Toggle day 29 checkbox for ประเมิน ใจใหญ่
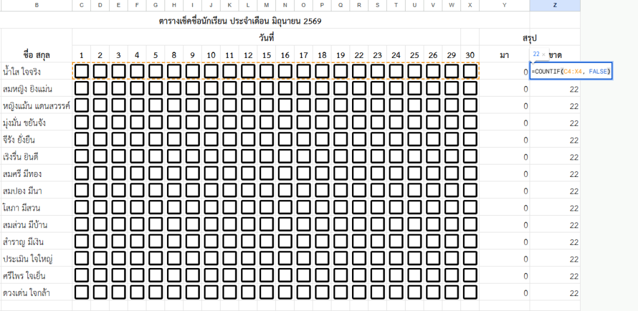This screenshot has width=638, height=311. click(452, 259)
